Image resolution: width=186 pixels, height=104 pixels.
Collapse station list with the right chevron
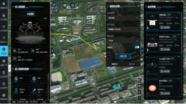[x=142, y=51]
